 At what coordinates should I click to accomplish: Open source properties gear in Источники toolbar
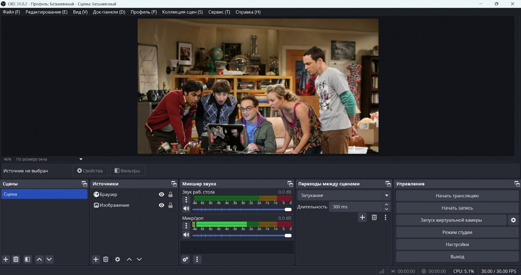coord(118,259)
